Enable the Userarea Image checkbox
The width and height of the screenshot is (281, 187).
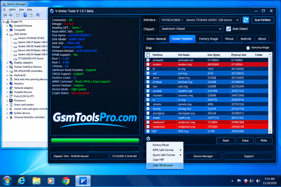[248, 48]
